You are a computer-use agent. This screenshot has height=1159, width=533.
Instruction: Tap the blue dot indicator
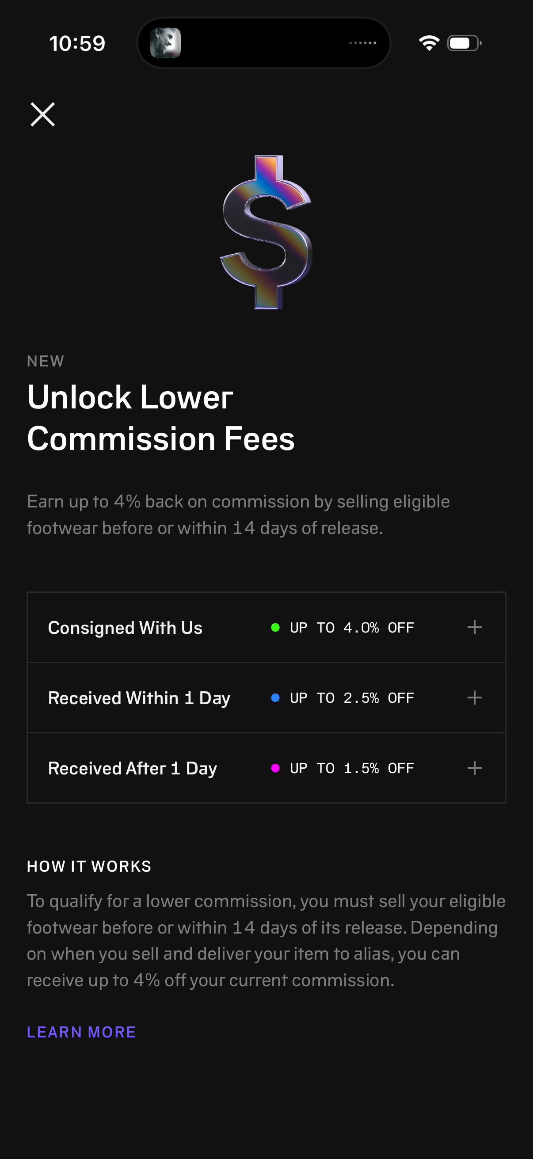click(275, 698)
